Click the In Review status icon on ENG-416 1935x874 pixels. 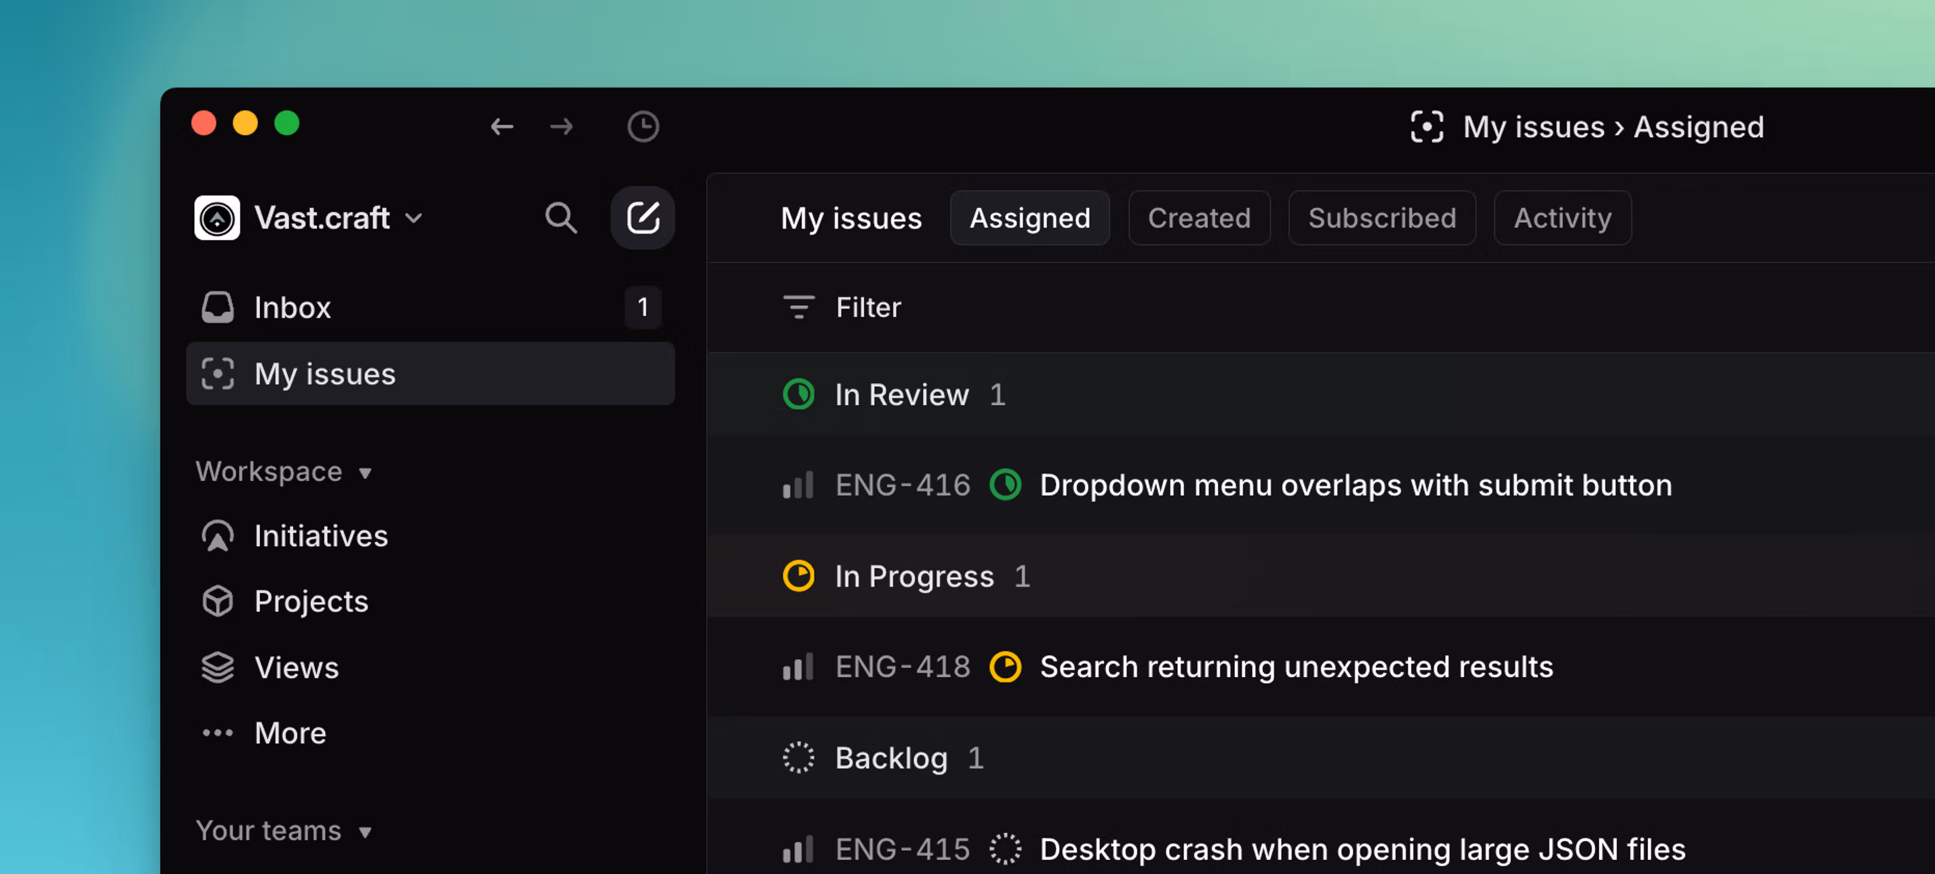(x=1005, y=485)
